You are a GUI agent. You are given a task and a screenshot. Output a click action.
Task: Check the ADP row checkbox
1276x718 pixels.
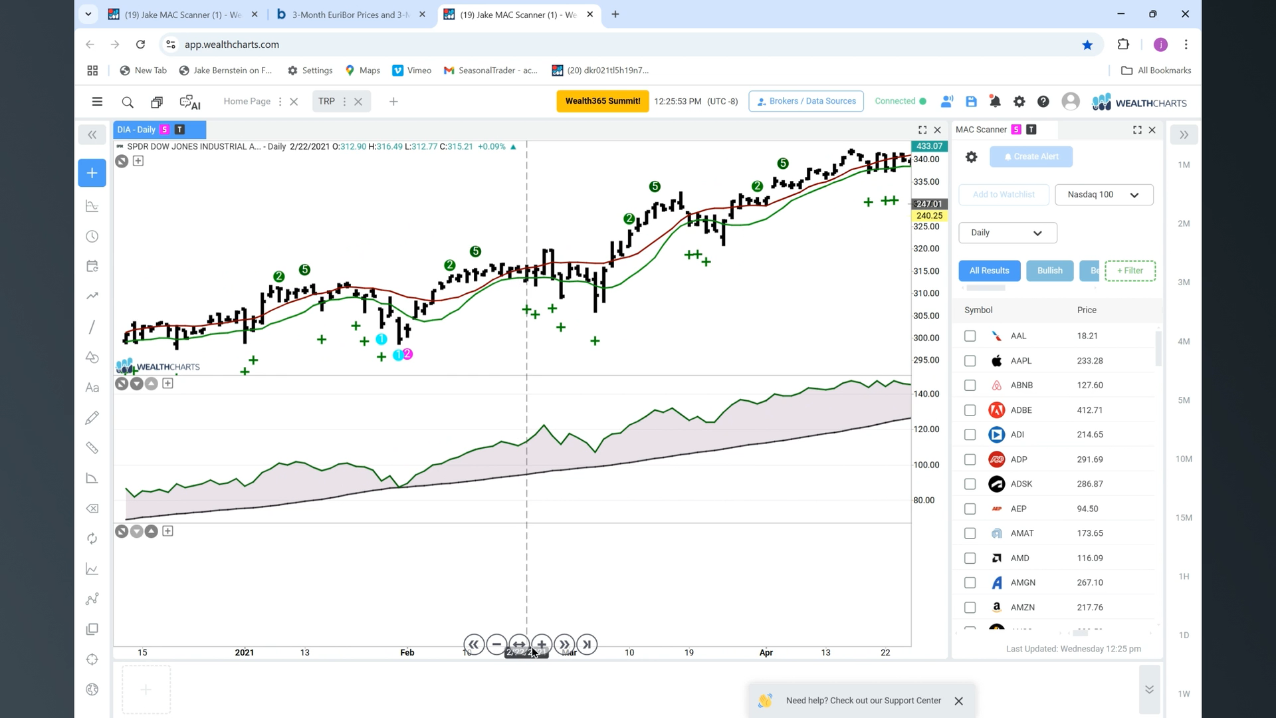pos(970,459)
